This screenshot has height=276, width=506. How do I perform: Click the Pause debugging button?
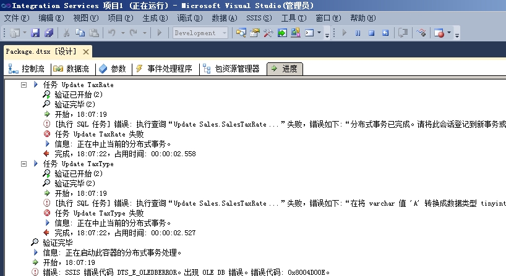pyautogui.click(x=358, y=33)
